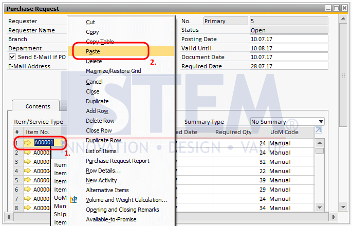Select Duplicate in the context menu

tap(97, 101)
